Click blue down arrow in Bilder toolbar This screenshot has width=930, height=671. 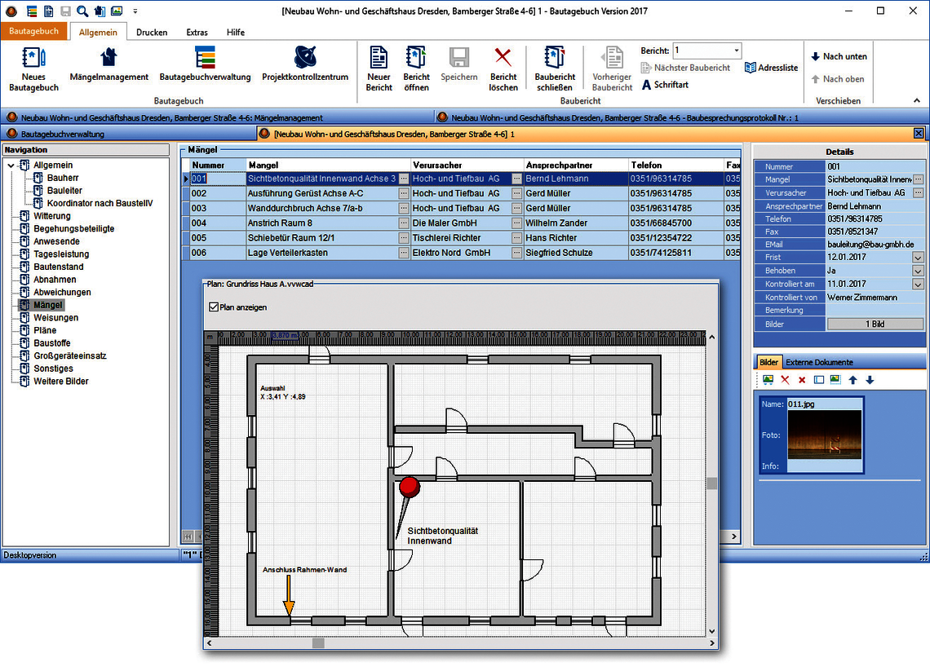tap(870, 380)
